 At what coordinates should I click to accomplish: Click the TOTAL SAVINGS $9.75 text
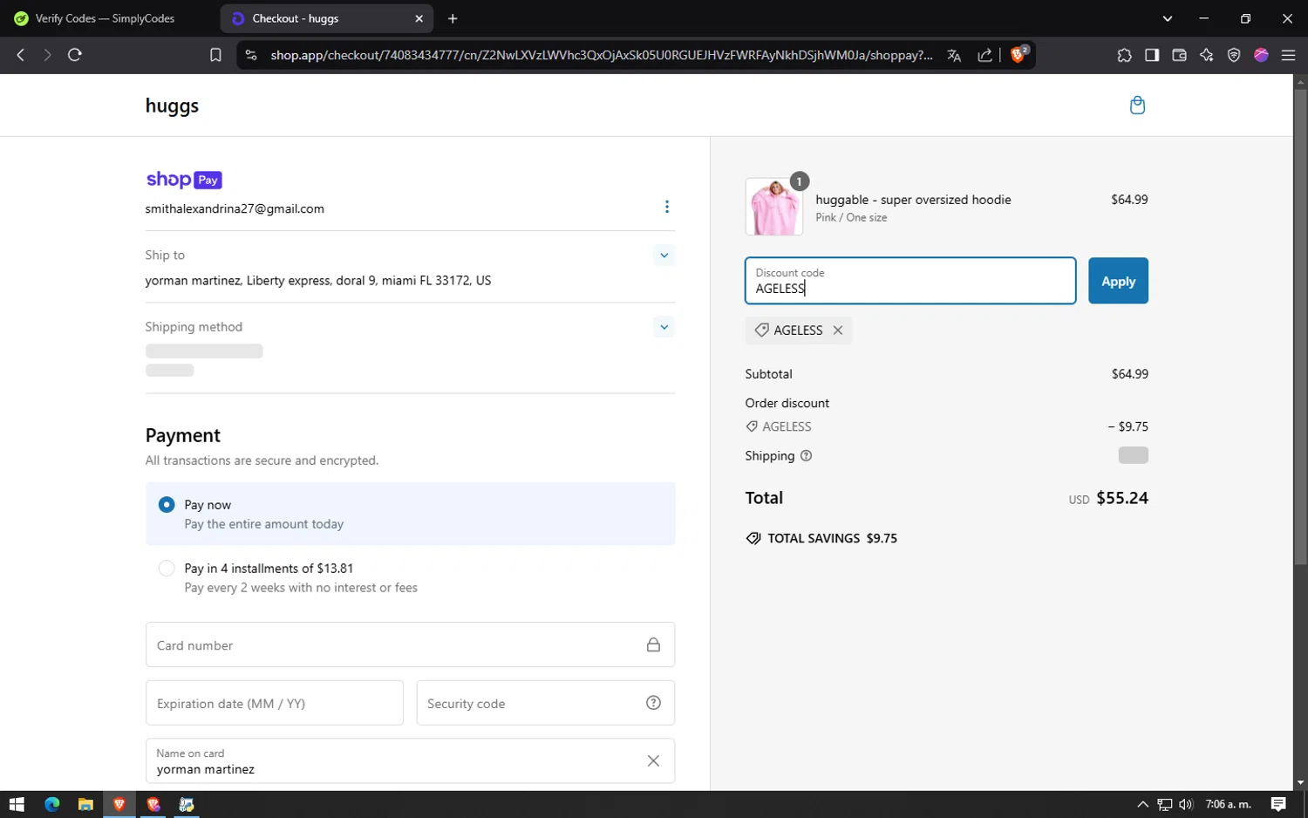pyautogui.click(x=833, y=538)
